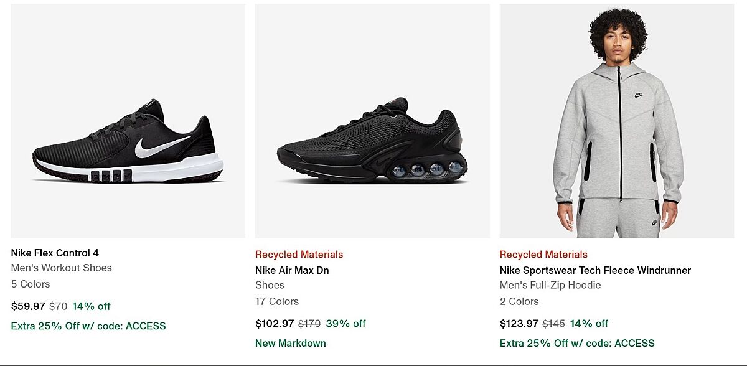
Task: Select the Men's Workout Shoes subtitle
Action: tap(62, 268)
